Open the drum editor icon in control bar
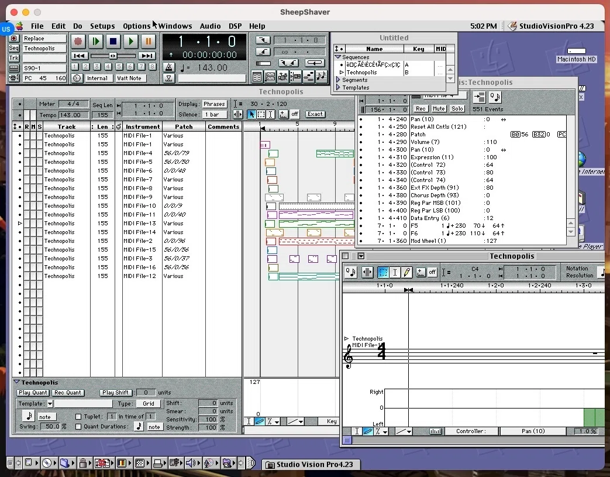Image resolution: width=610 pixels, height=477 pixels. [283, 76]
